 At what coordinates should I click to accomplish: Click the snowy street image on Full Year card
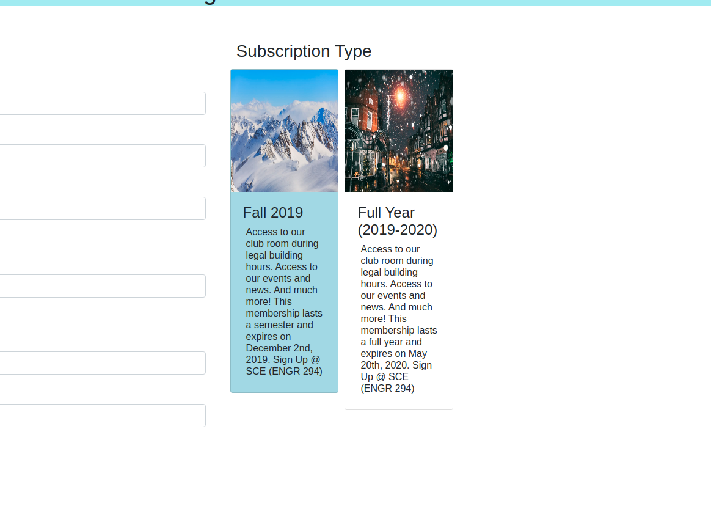pyautogui.click(x=398, y=130)
